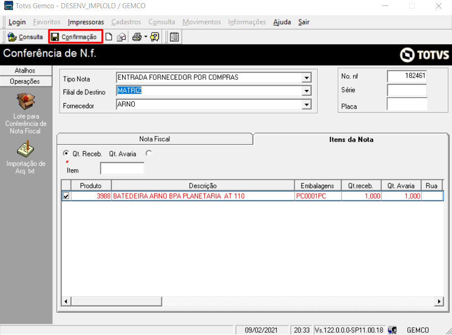Click the TOTVS logo
This screenshot has height=335, width=452.
[x=424, y=54]
